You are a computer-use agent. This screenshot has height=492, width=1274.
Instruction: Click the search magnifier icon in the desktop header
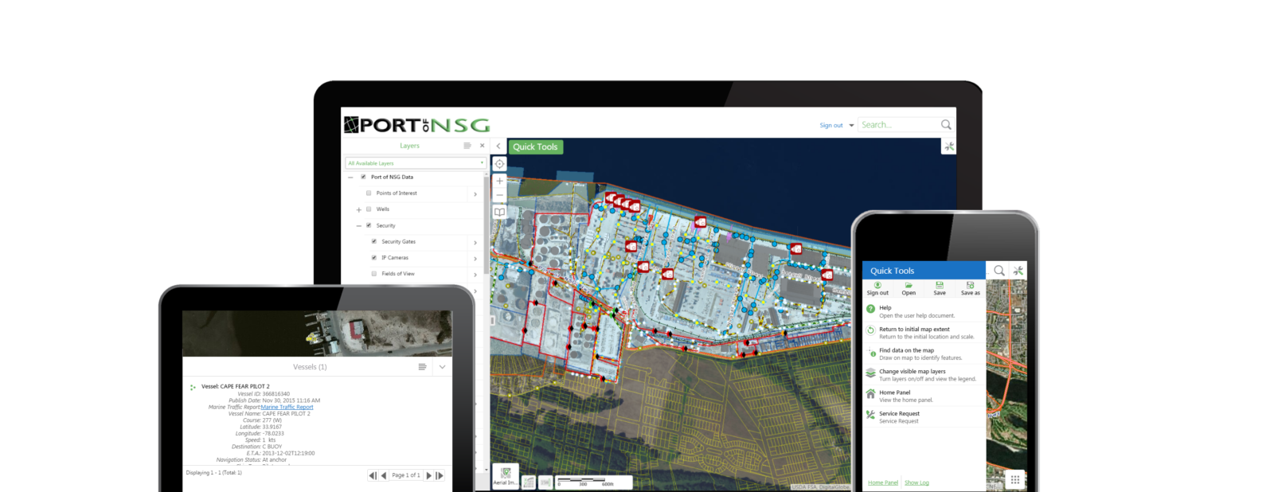tap(946, 125)
